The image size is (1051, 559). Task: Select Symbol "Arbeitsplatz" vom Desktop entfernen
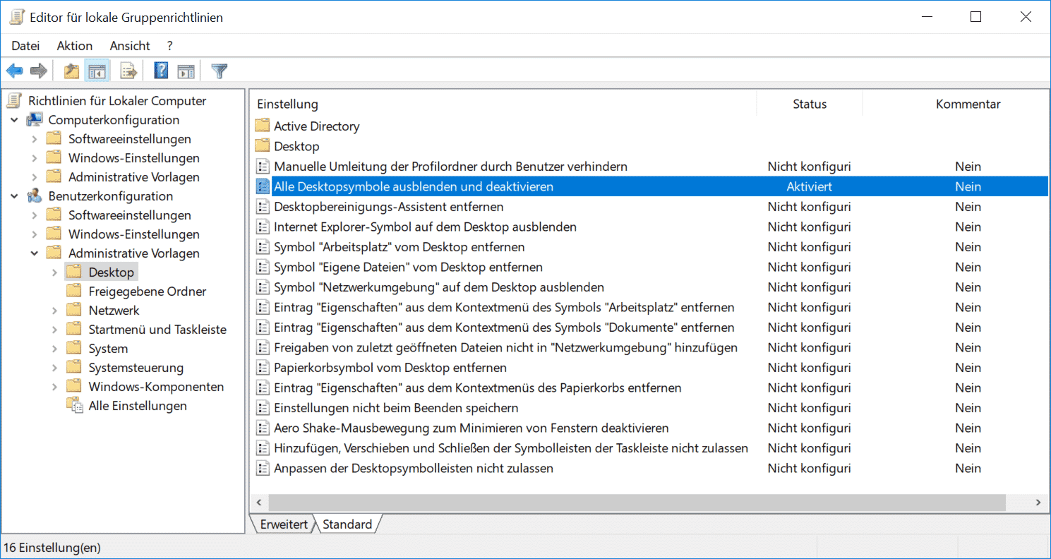(400, 247)
